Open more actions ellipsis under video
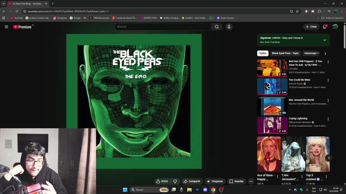 [x=251, y=181]
